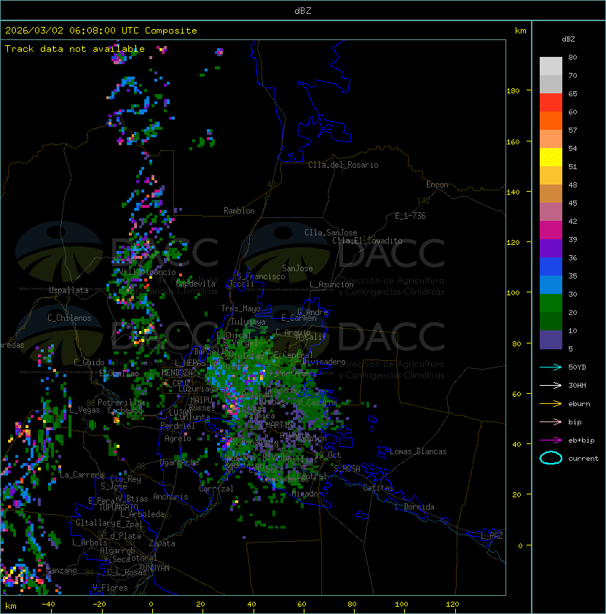Click the 'current' legend label
The image size is (606, 614).
tap(583, 458)
